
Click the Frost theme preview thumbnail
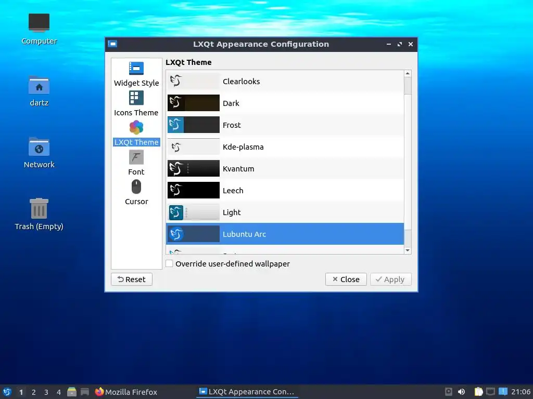point(194,125)
